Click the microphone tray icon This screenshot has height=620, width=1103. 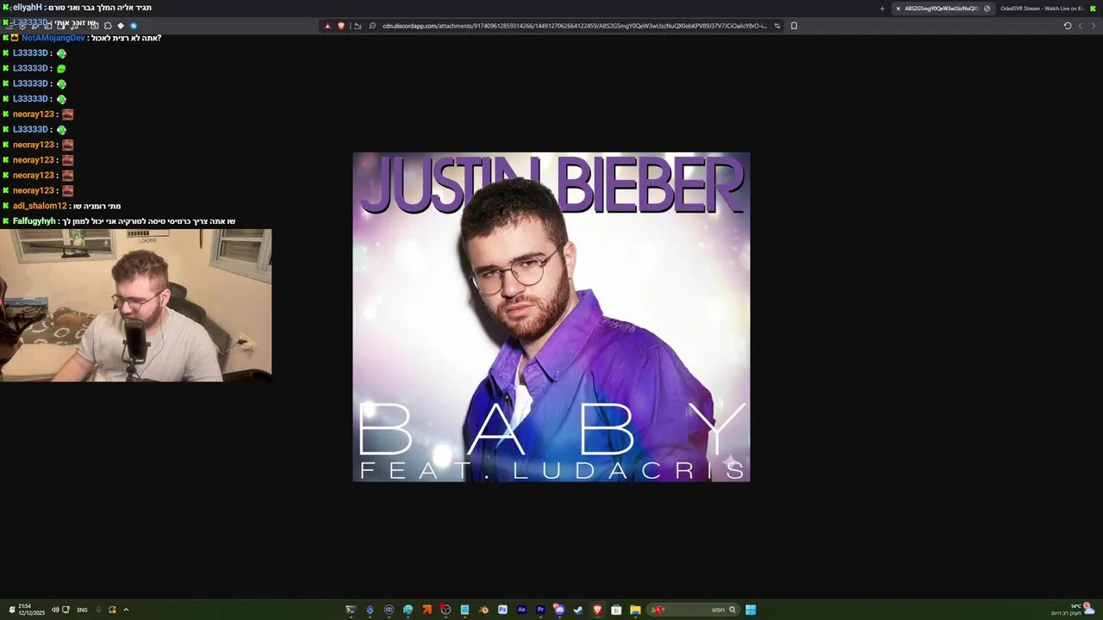click(98, 610)
